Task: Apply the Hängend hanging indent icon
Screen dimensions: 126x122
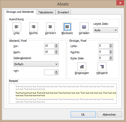Action: click(x=102, y=67)
